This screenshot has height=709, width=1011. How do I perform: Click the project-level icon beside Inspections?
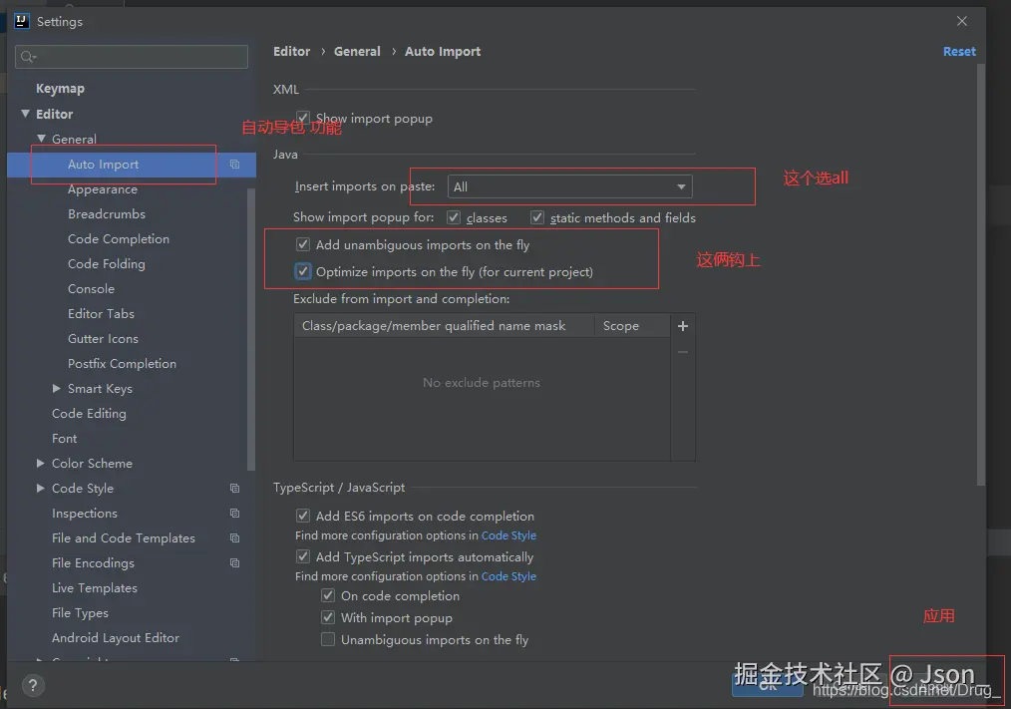pos(234,514)
